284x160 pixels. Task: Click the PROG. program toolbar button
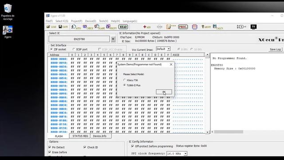point(183,27)
